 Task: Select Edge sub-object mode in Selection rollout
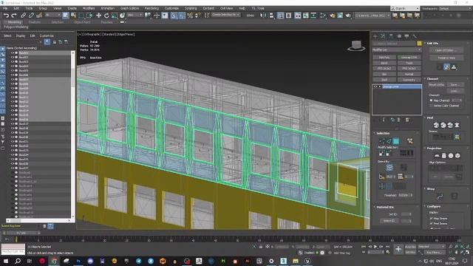[389, 141]
